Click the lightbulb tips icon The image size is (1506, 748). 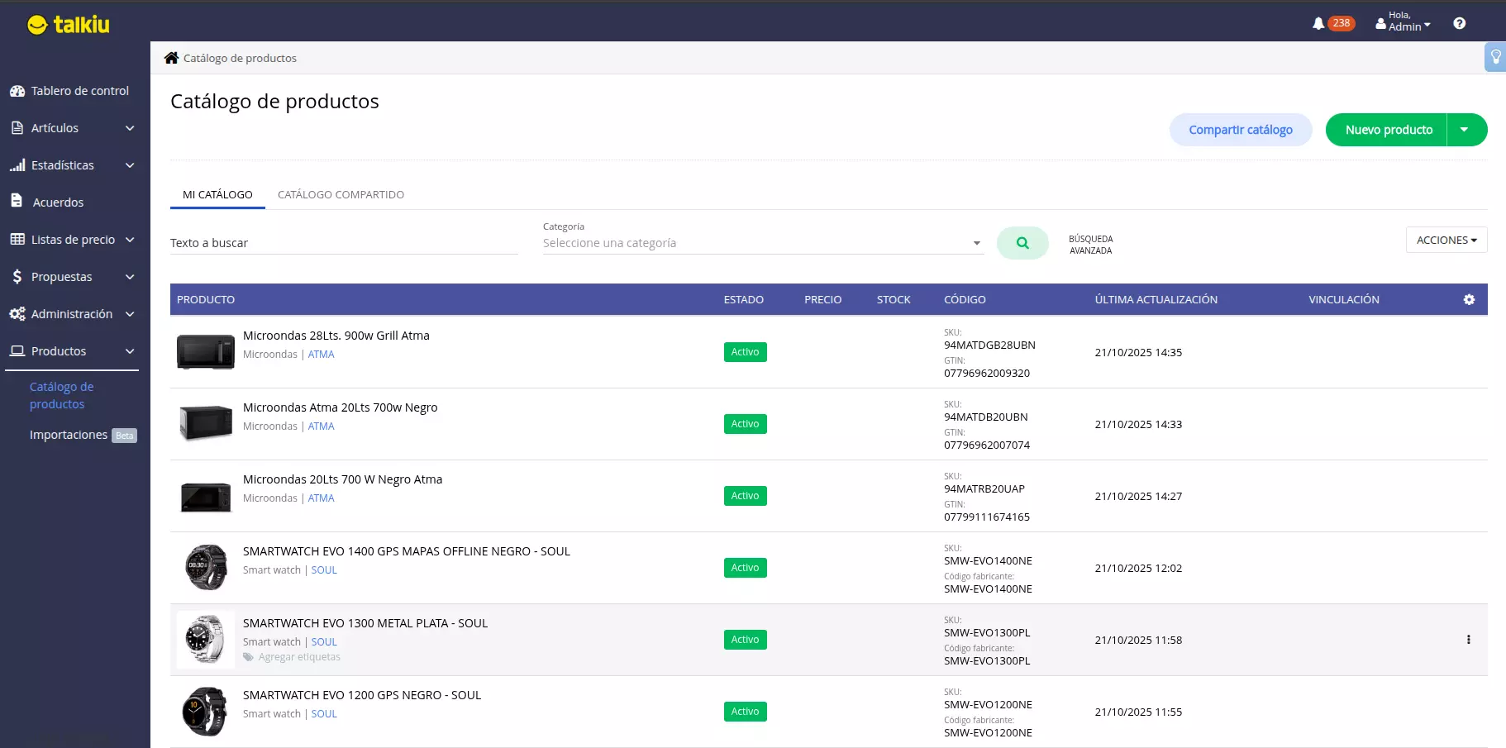tap(1495, 57)
